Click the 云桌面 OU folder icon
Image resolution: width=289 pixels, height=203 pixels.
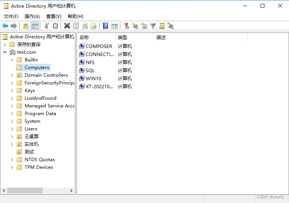[19, 137]
